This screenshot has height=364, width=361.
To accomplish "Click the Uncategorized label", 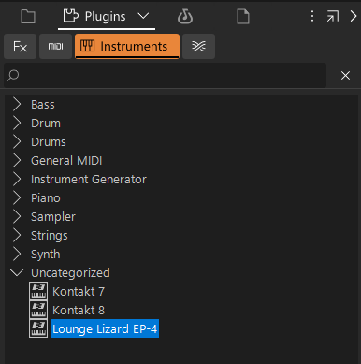I will click(70, 273).
